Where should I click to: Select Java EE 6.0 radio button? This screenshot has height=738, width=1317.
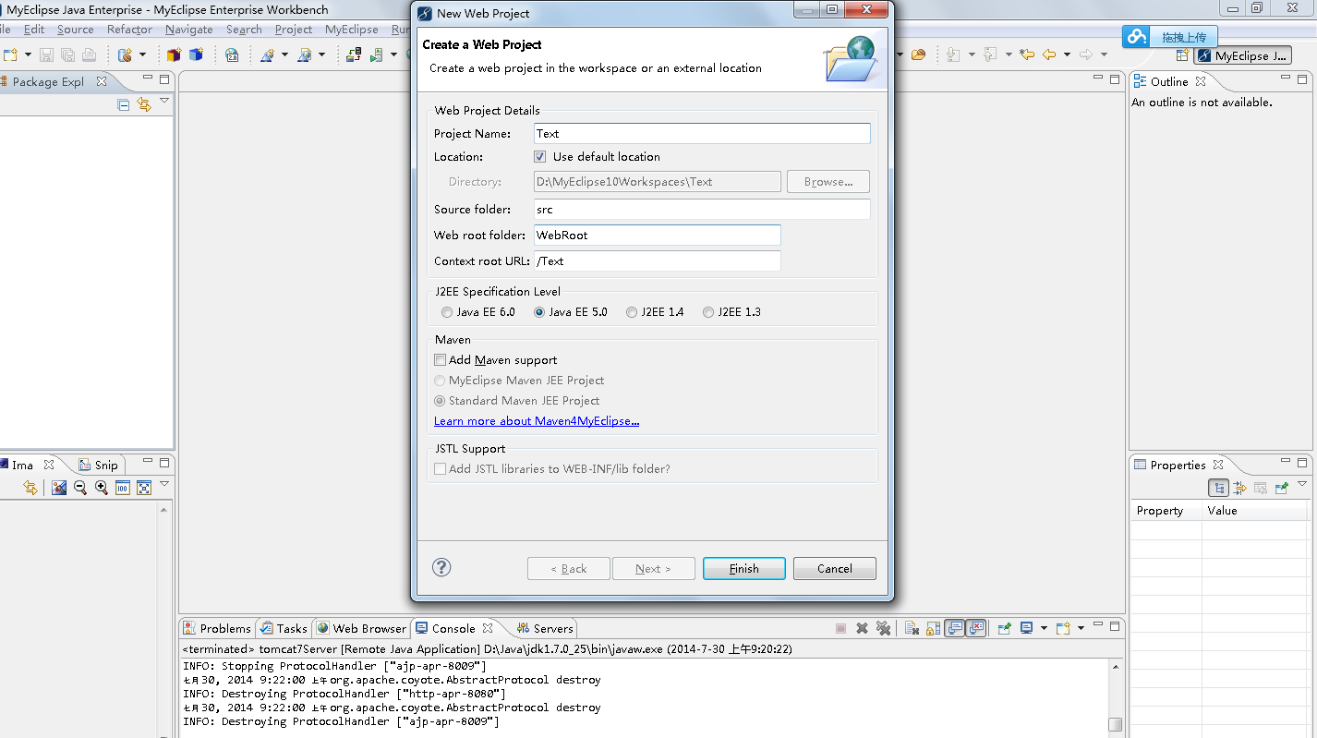[447, 312]
